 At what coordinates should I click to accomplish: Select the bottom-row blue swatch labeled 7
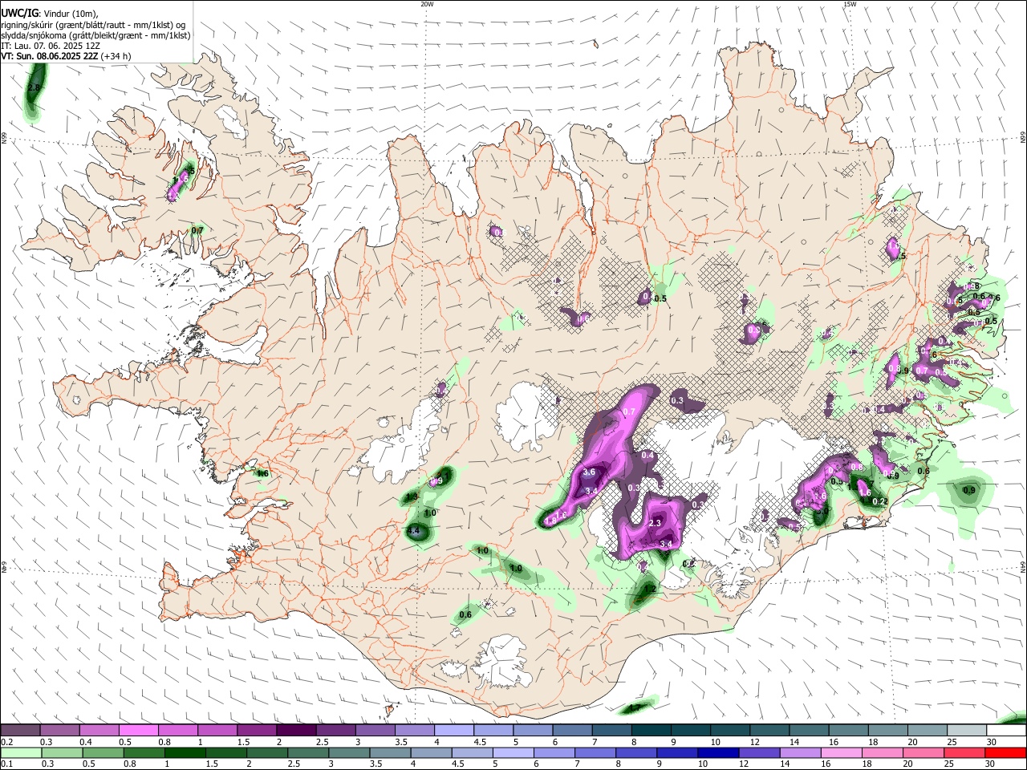click(595, 752)
